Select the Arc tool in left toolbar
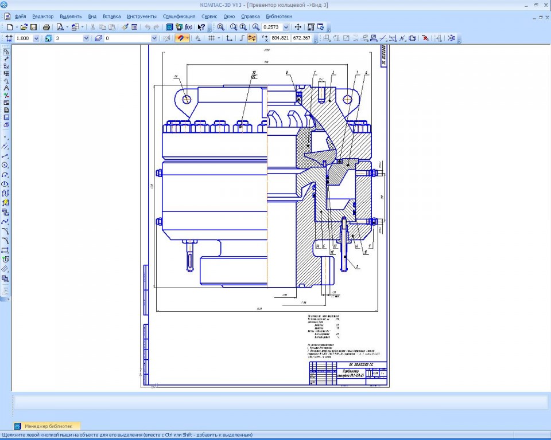Image resolution: width=551 pixels, height=440 pixels. (5, 175)
